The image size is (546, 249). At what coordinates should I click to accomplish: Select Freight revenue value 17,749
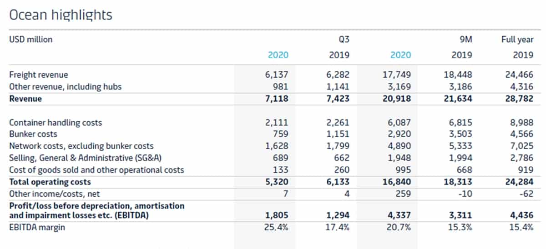coord(396,75)
